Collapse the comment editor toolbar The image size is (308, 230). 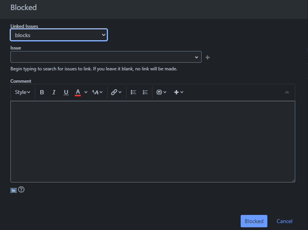[x=287, y=92]
